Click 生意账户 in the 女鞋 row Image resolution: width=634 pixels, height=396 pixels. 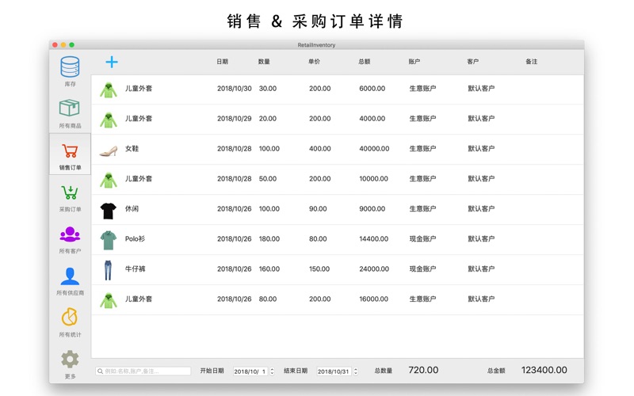click(x=422, y=148)
